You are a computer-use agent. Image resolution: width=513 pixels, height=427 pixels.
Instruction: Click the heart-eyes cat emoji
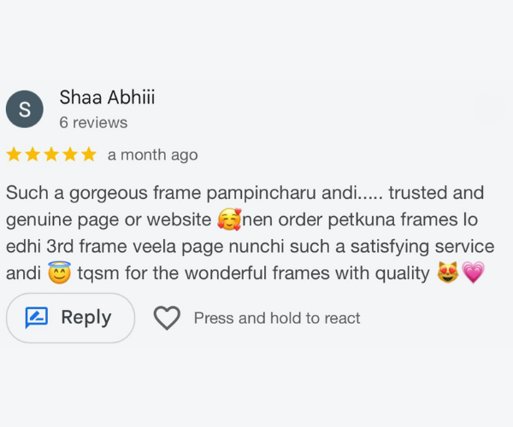(x=447, y=274)
